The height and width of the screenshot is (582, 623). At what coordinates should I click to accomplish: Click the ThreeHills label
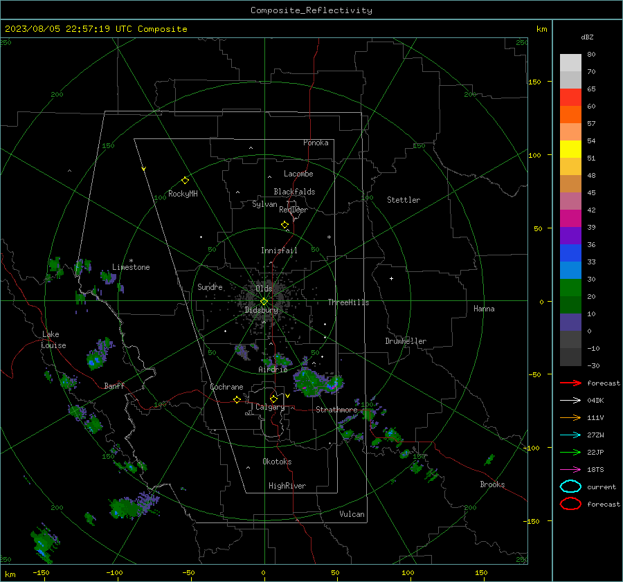(348, 302)
